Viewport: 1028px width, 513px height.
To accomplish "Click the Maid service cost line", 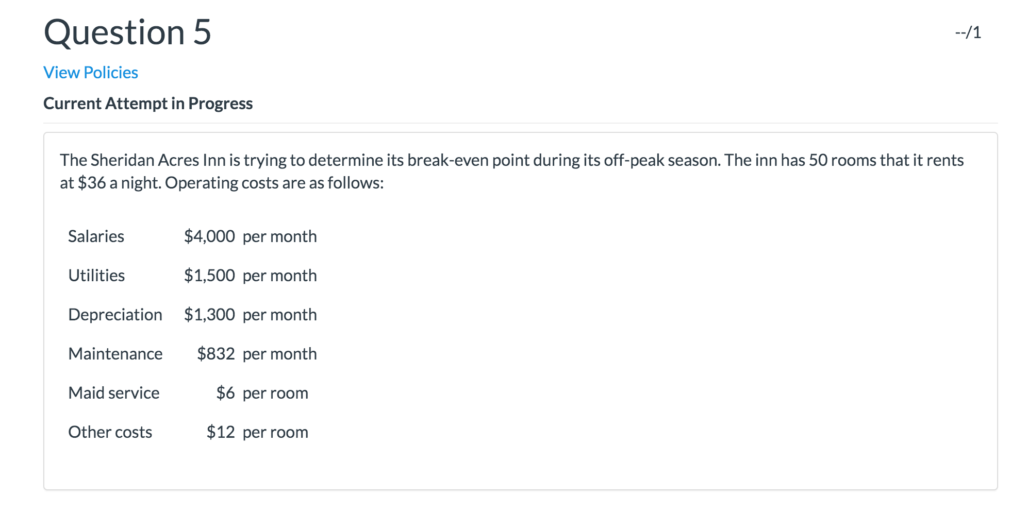I will pyautogui.click(x=113, y=392).
